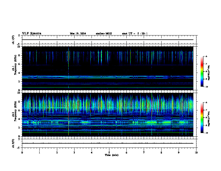Click tick label "6" on the Time axis

[126, 153]
